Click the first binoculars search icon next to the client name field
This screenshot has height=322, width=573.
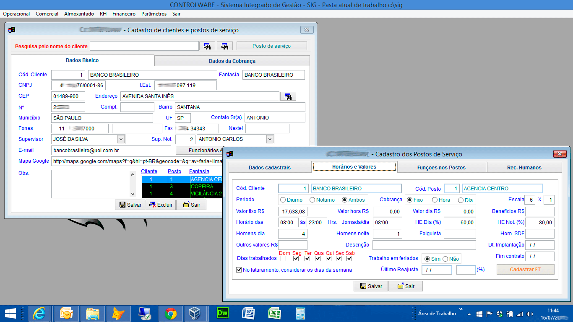[207, 46]
